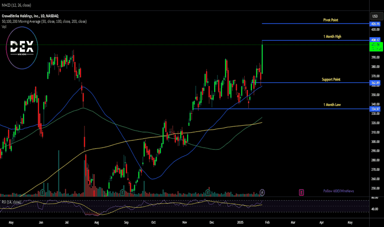Click 380.00 on the price axis

[x=375, y=66]
